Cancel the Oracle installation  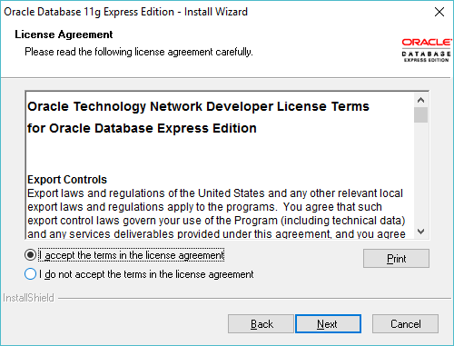click(405, 324)
